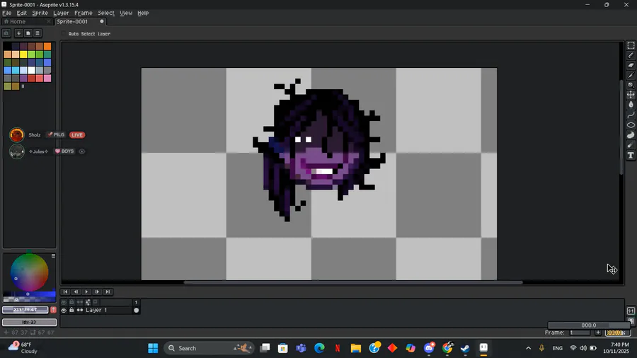Show hidden system tray icons
The width and height of the screenshot is (637, 358).
coord(528,348)
